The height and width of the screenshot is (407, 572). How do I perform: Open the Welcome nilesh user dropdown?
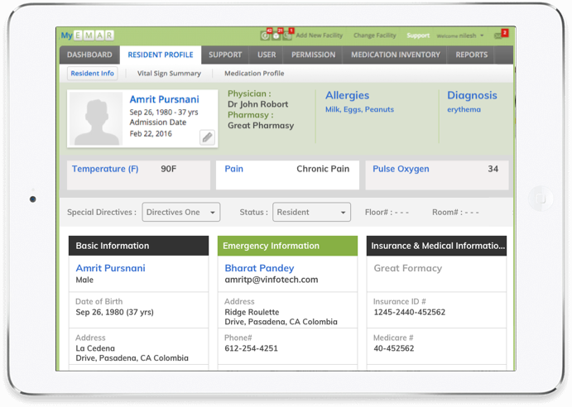(460, 36)
